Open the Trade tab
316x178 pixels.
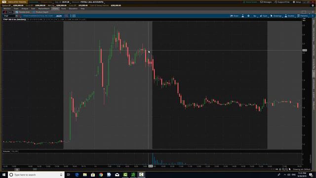[x=16, y=9]
